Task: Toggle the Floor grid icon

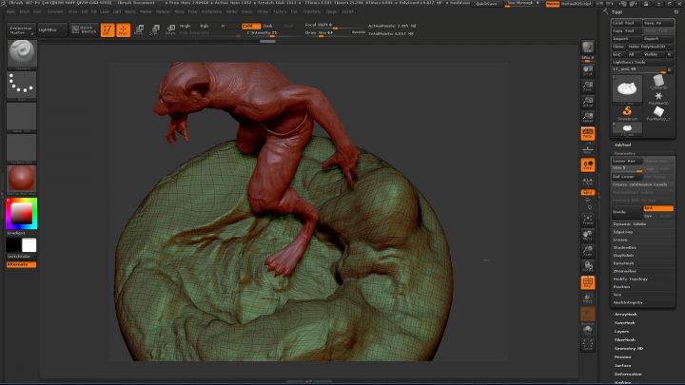Action: (x=588, y=149)
